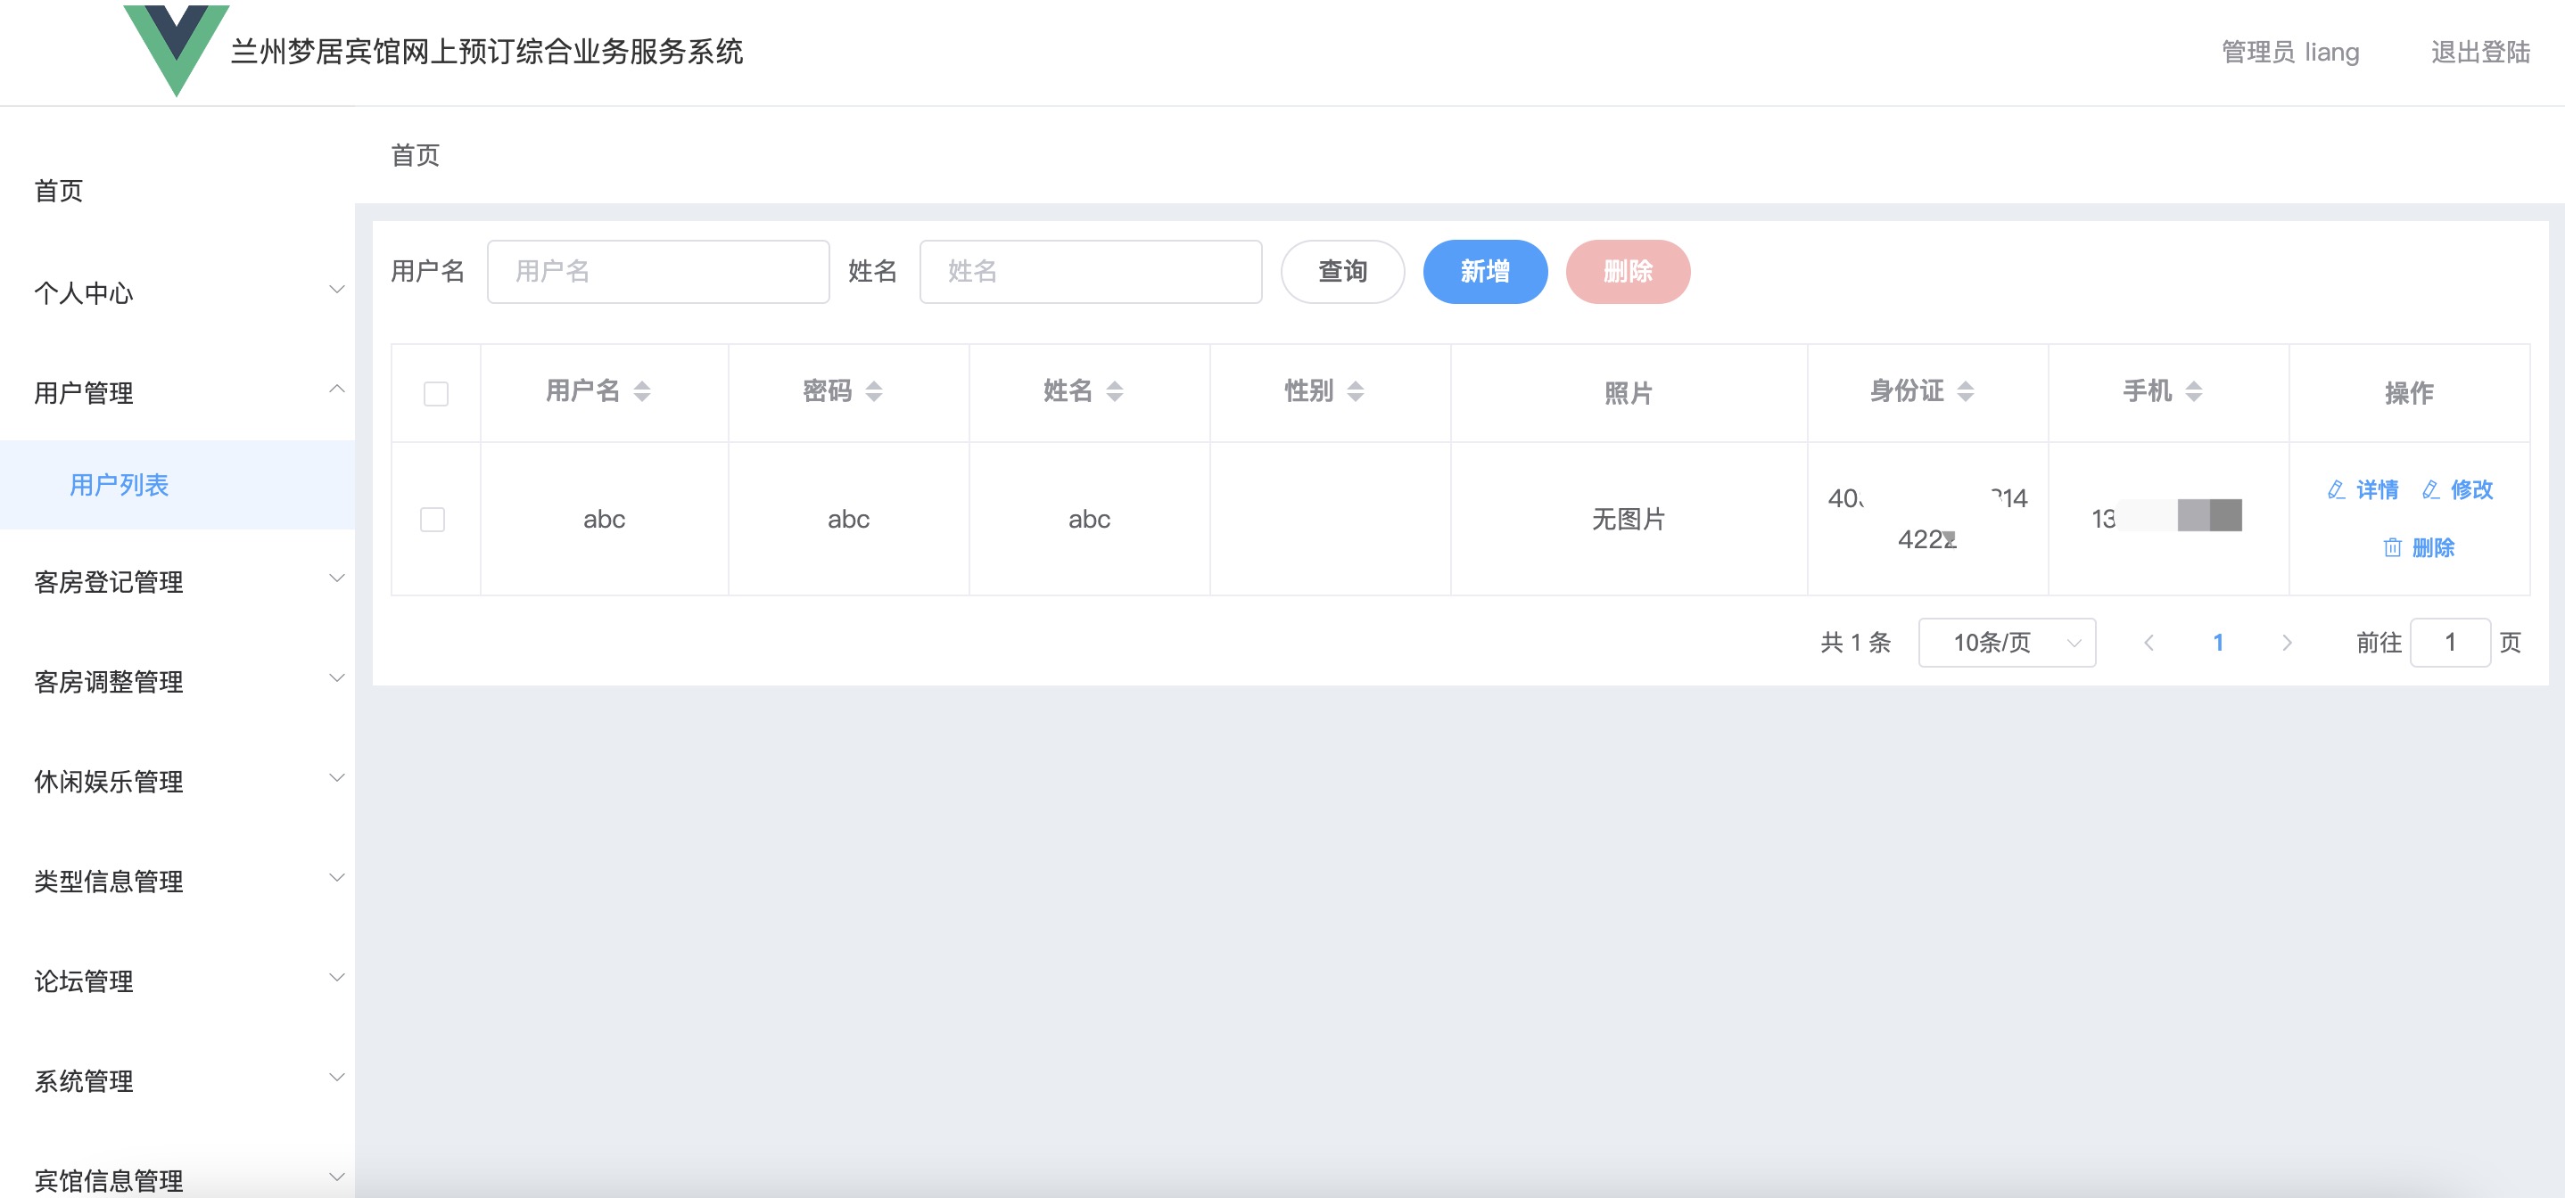Expand the 宾馆信息管理 menu
Screen dimensions: 2565x1198
(177, 1179)
